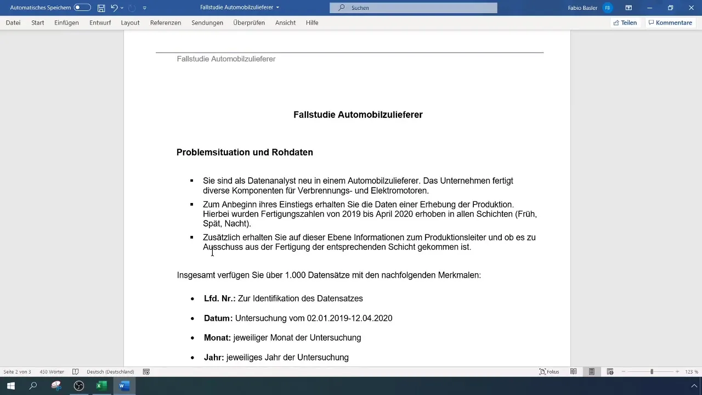Click the Teilen share button

click(625, 22)
